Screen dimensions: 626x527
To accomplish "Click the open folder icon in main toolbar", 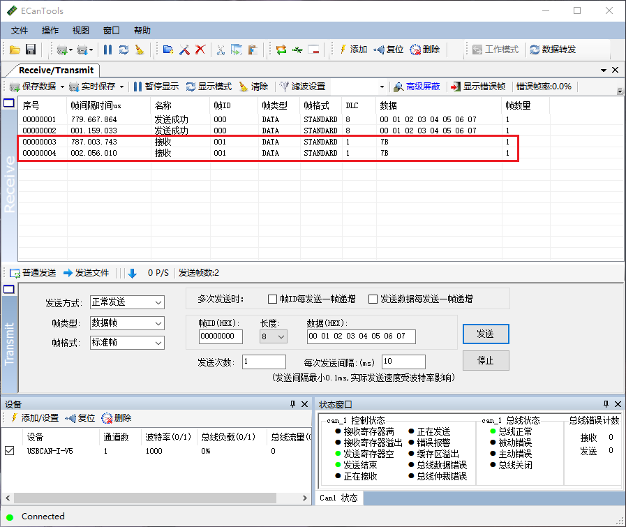I will coord(15,50).
